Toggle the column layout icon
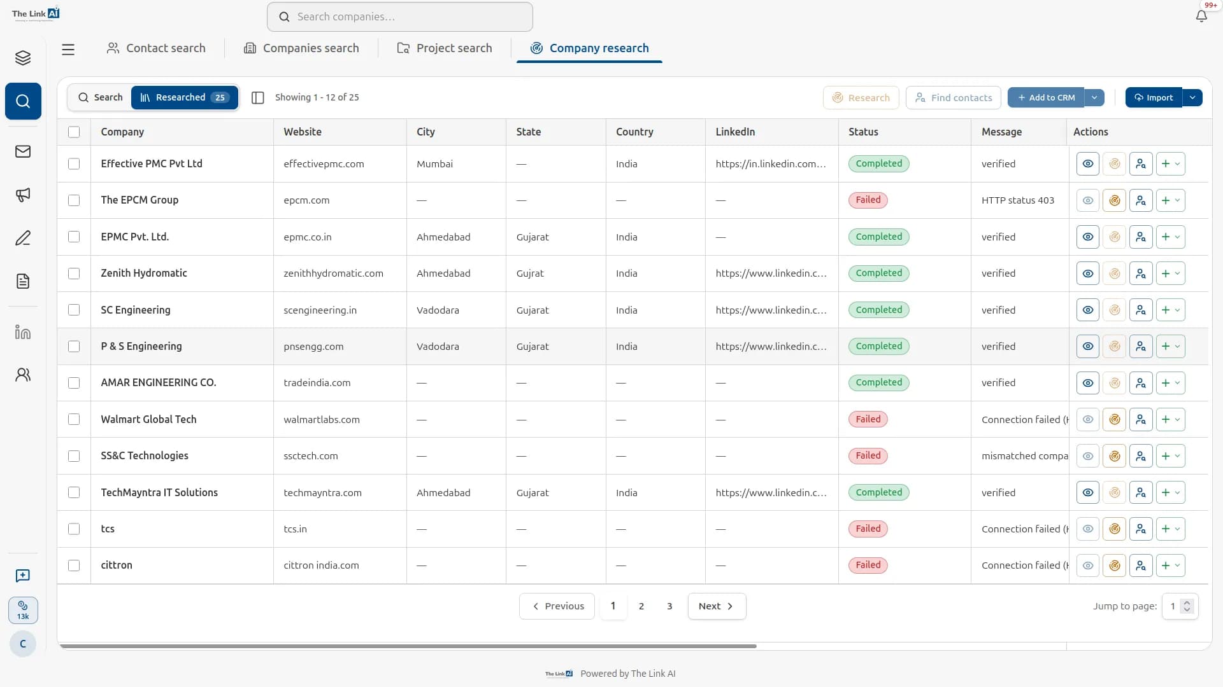This screenshot has height=687, width=1223. [258, 97]
